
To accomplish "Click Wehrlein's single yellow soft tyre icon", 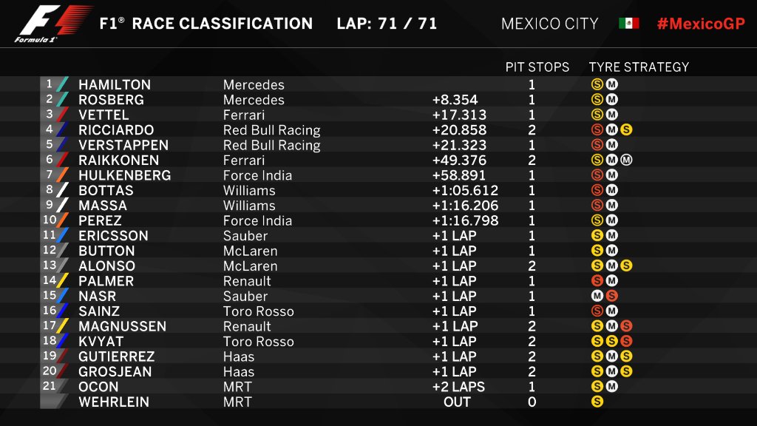I will pyautogui.click(x=597, y=402).
